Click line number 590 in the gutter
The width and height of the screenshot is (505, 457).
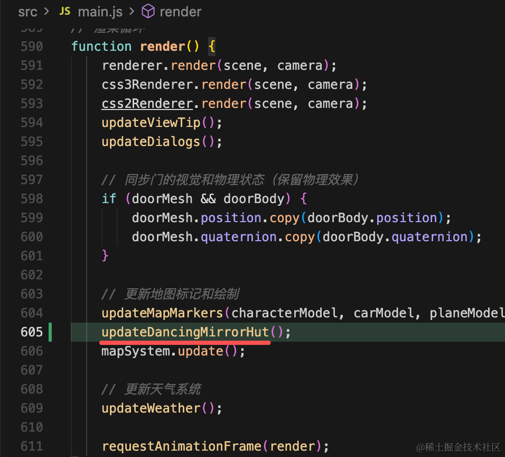[x=32, y=47]
